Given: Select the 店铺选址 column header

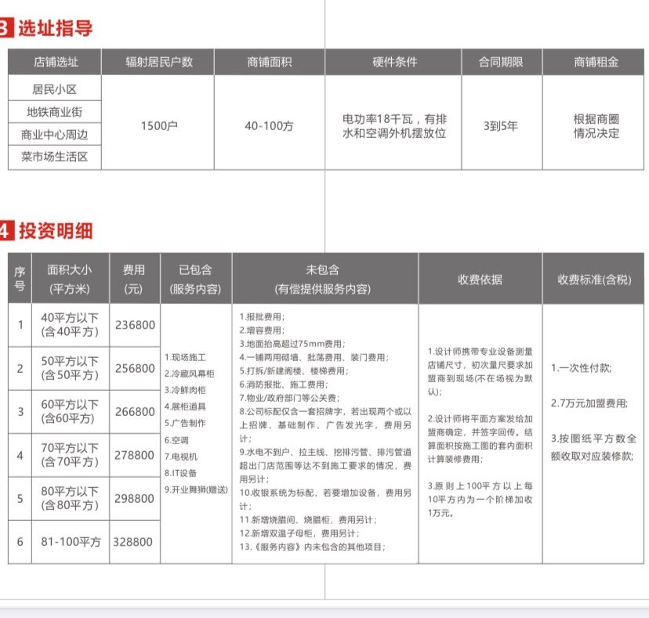Looking at the screenshot, I should click(x=55, y=62).
